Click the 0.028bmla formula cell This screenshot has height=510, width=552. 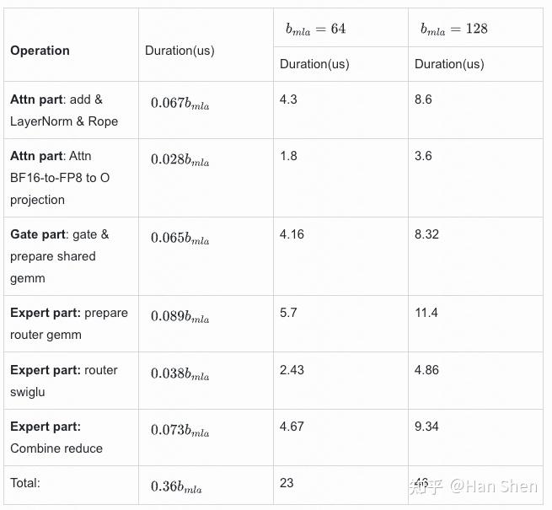point(206,178)
